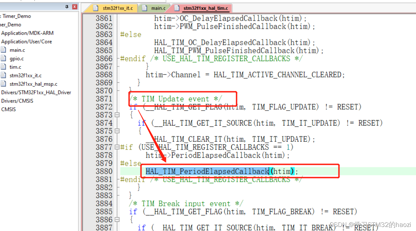Click the TIM_FLAG_BREAK if statement line
The image size is (416, 231).
[x=243, y=212]
